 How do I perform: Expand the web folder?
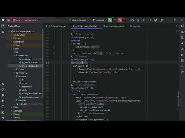[12, 118]
